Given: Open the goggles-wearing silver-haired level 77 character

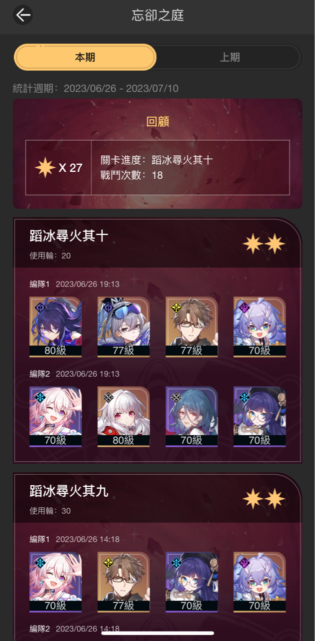Looking at the screenshot, I should (123, 327).
